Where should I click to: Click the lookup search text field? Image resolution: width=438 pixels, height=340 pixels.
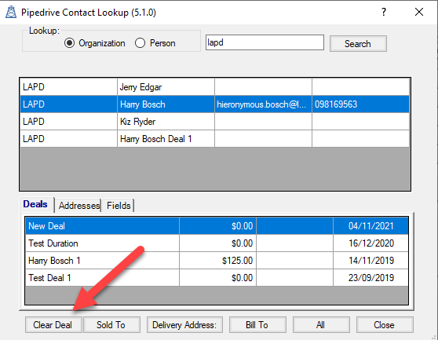(x=265, y=42)
